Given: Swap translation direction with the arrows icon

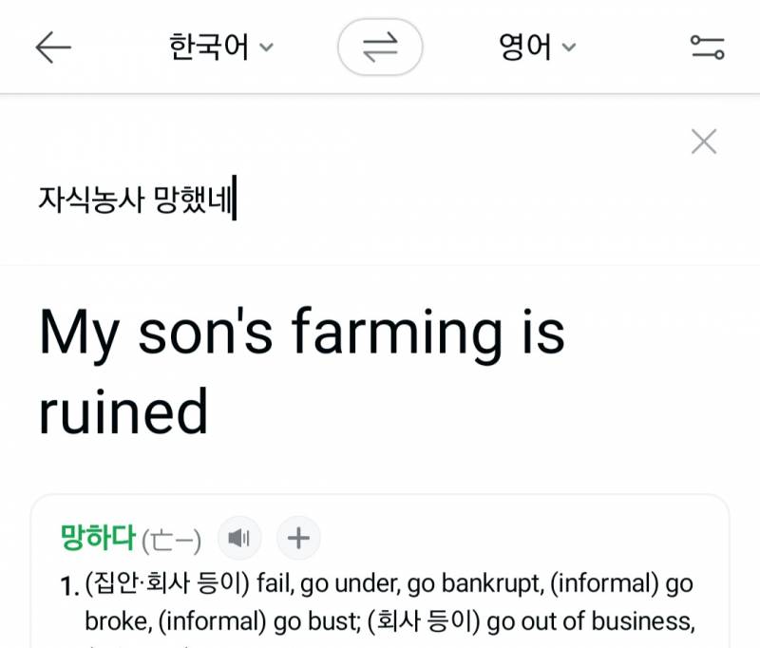Looking at the screenshot, I should [379, 45].
